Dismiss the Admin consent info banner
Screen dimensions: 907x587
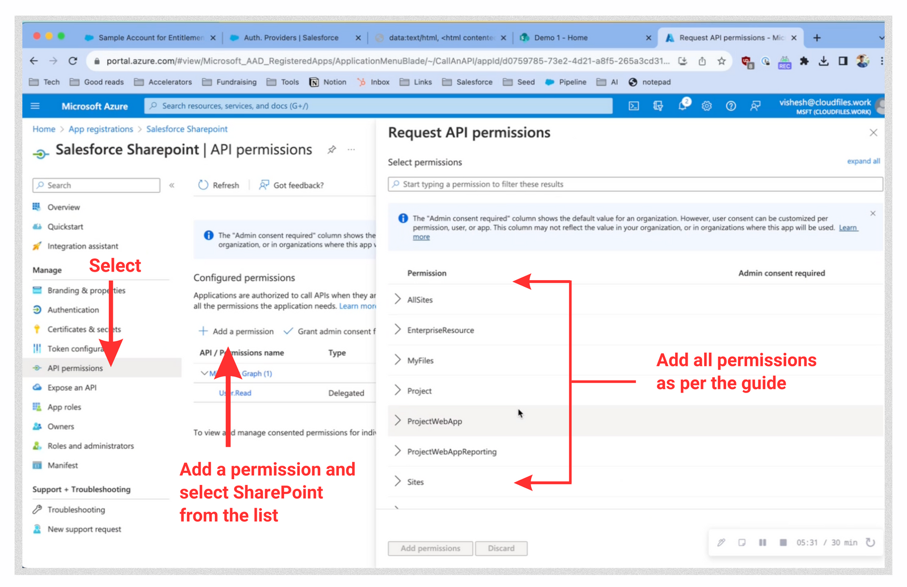(x=872, y=214)
